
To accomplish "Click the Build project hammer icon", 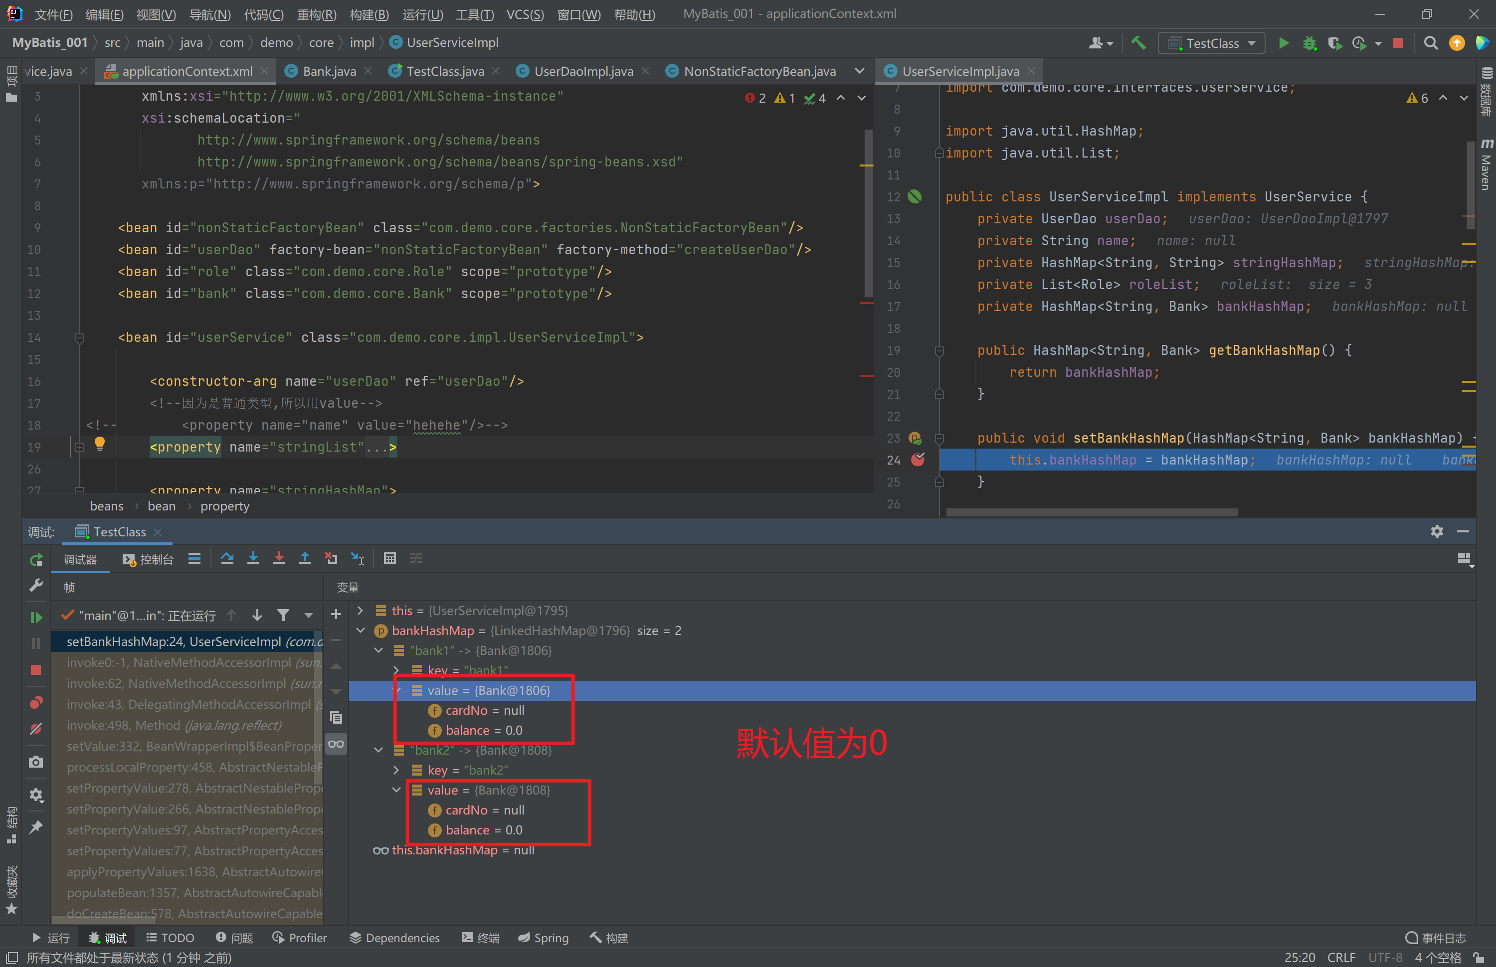I will pos(1138,43).
